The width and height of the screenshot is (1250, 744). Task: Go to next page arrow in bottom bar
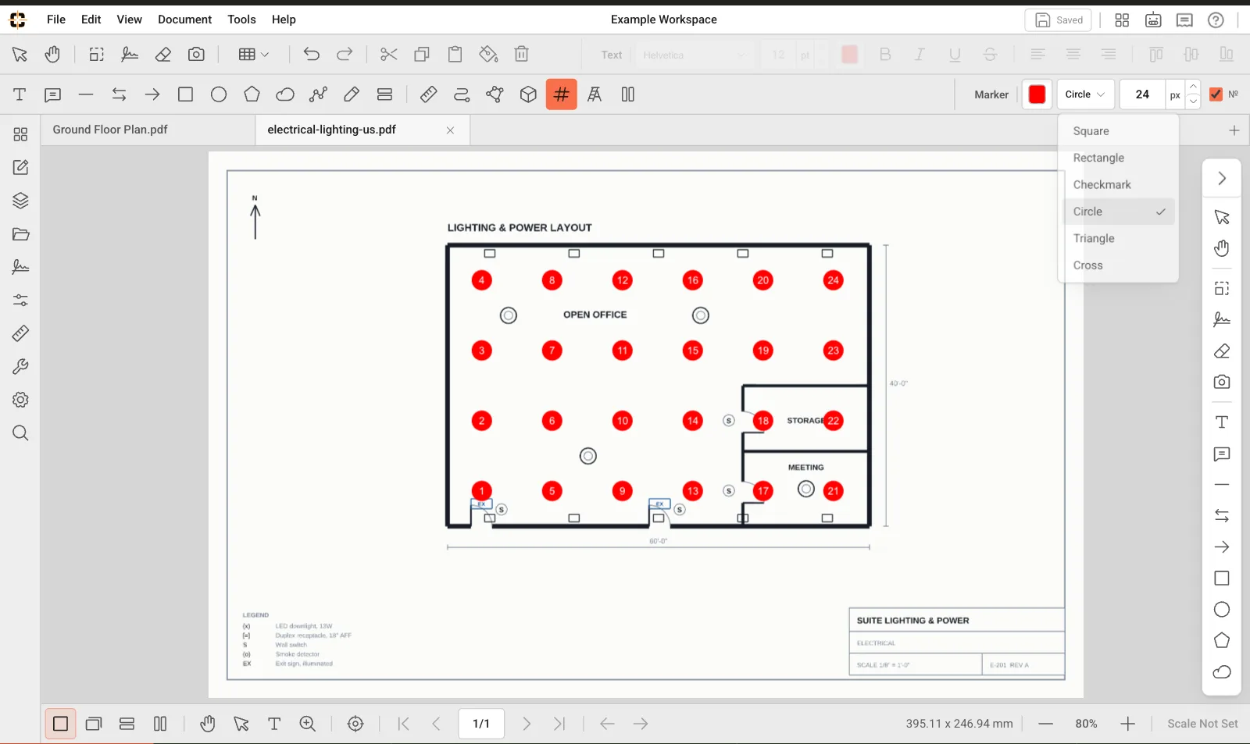(x=527, y=724)
